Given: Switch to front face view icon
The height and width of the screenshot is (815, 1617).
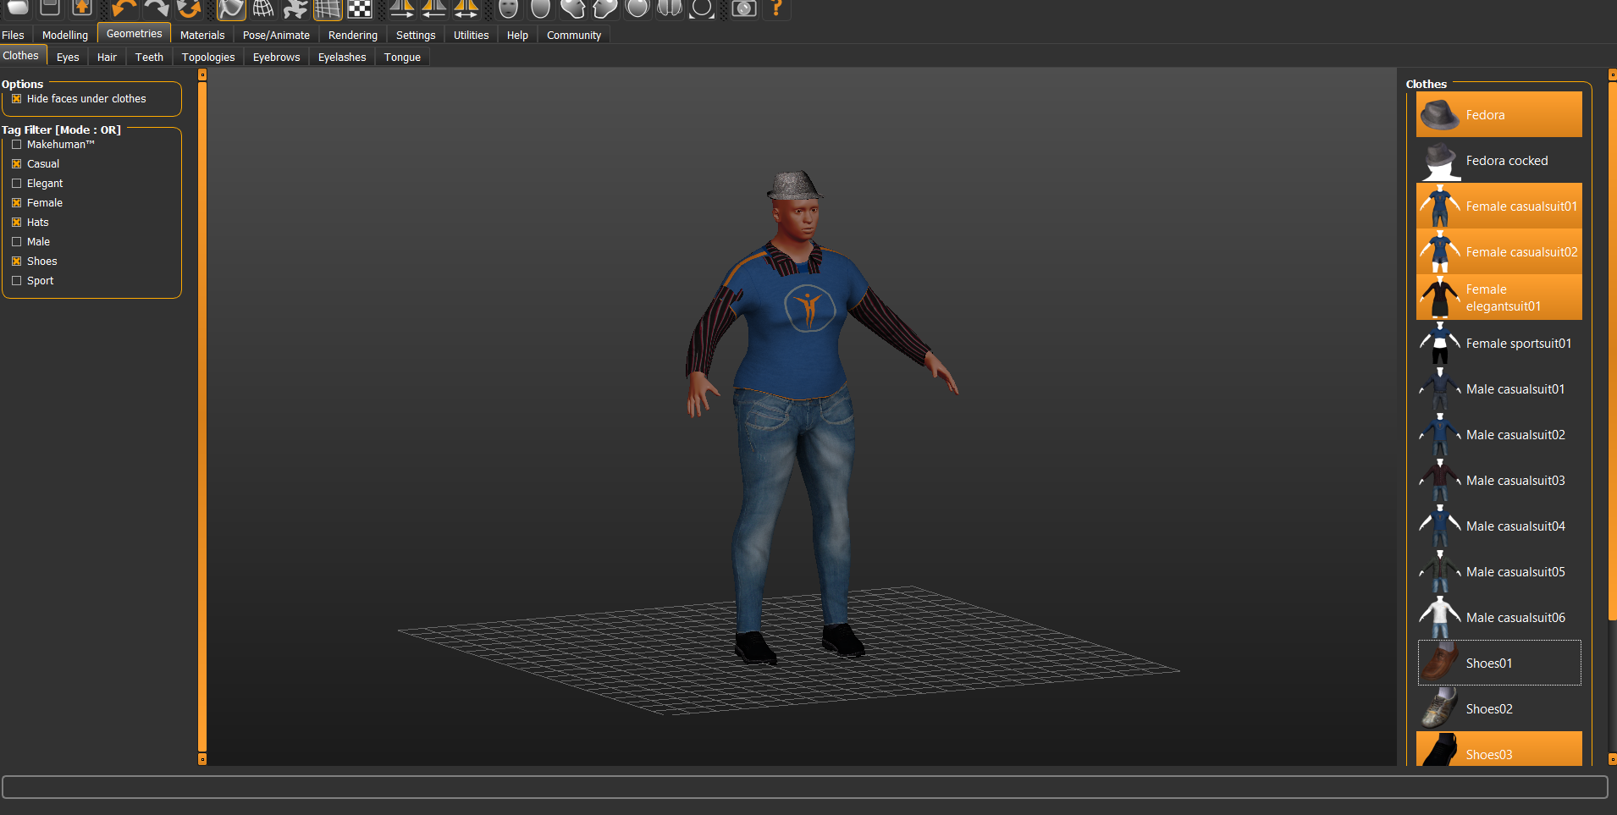Looking at the screenshot, I should coord(508,9).
